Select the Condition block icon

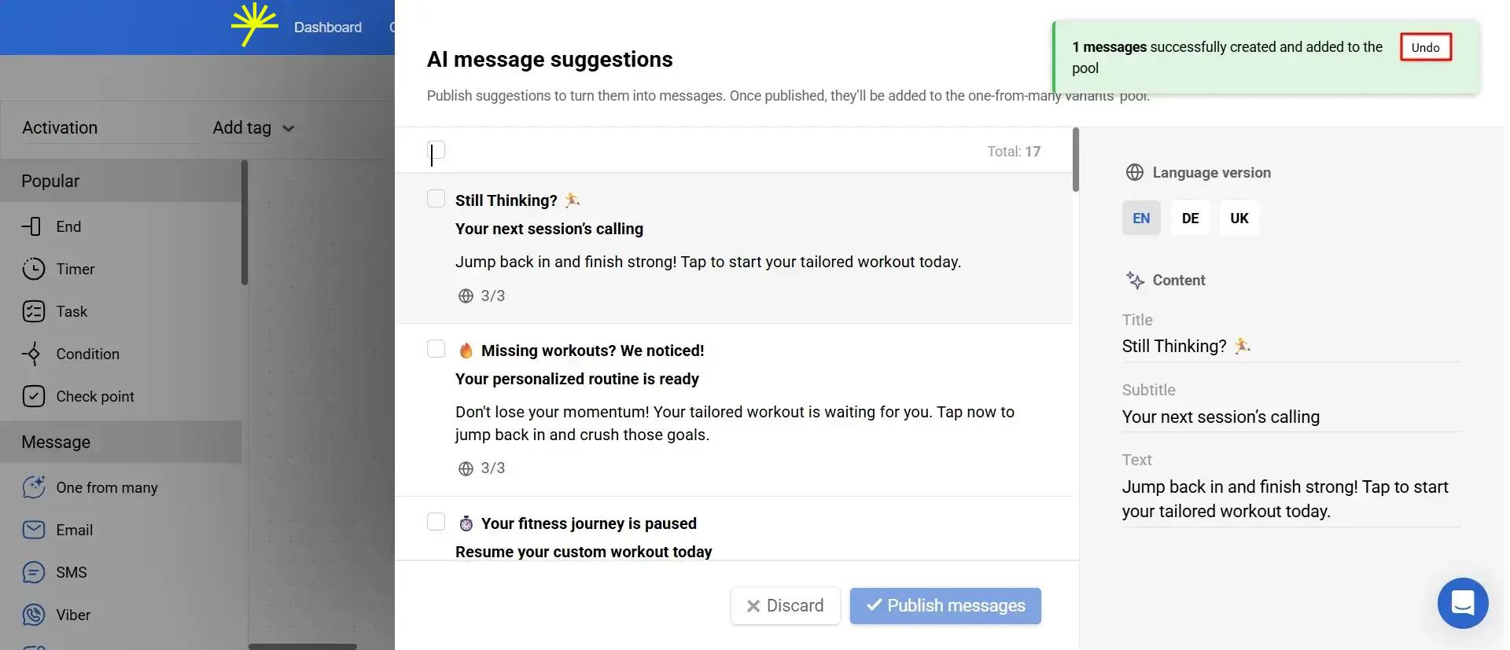(34, 354)
